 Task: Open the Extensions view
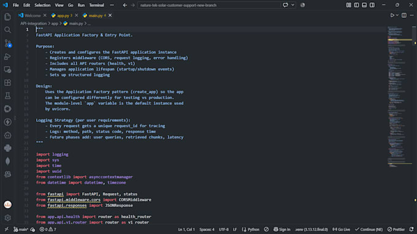[x=7, y=83]
